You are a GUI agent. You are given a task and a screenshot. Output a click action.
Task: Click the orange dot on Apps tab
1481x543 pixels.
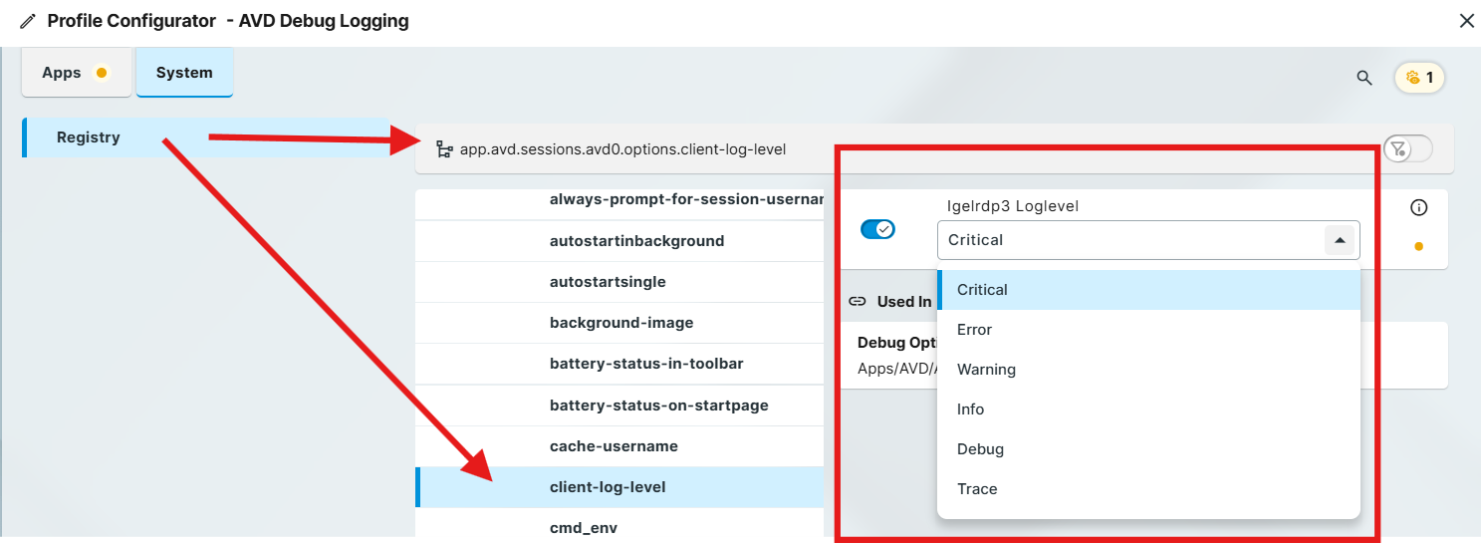tap(101, 73)
